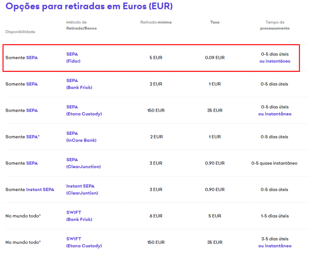
Task: Open the SEPA (Bank Frick) method link
Action: tap(79, 84)
